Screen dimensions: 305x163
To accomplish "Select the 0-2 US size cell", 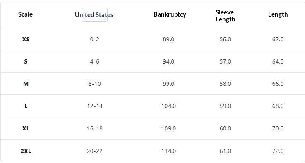I will 94,39.
